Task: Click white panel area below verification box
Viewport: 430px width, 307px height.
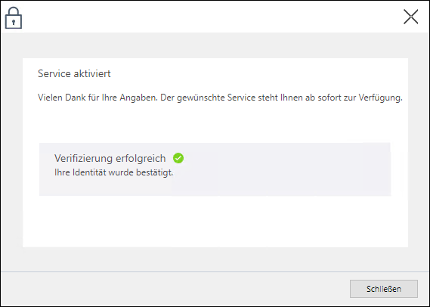Action: 215,221
